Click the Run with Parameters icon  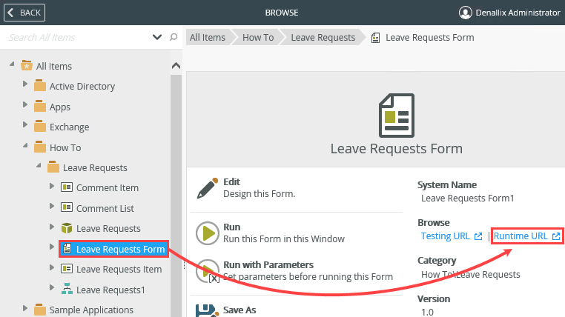(x=208, y=271)
